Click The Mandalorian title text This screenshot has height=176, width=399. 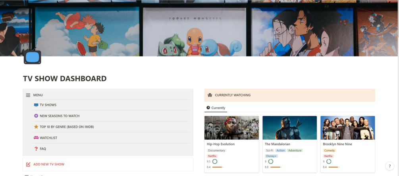point(278,144)
